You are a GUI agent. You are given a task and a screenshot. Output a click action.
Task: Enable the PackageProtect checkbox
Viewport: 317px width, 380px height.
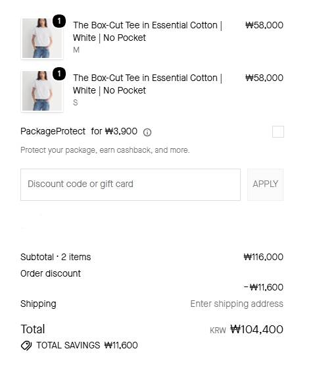(278, 132)
